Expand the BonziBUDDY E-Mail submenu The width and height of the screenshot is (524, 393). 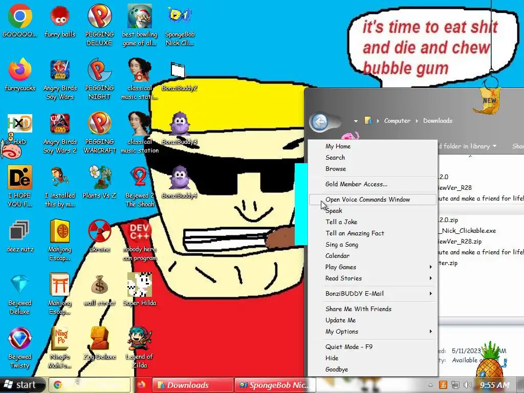coord(373,294)
